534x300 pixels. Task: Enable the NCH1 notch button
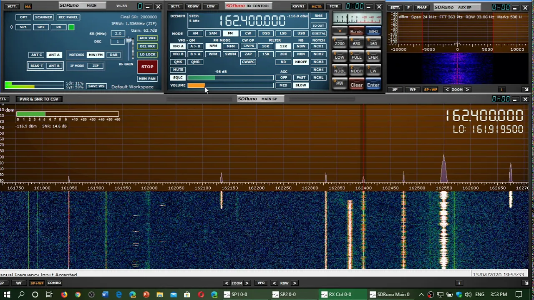(x=318, y=46)
